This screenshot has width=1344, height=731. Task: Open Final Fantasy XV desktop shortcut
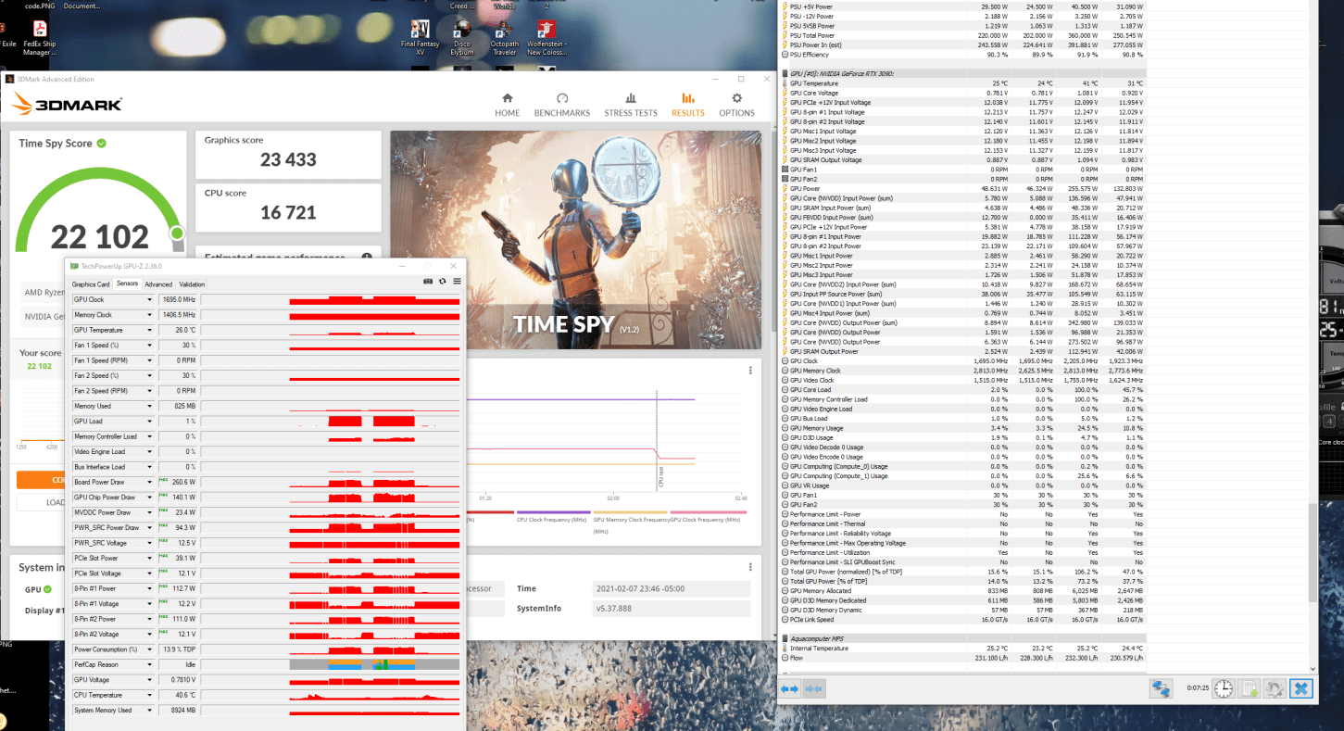(x=420, y=38)
